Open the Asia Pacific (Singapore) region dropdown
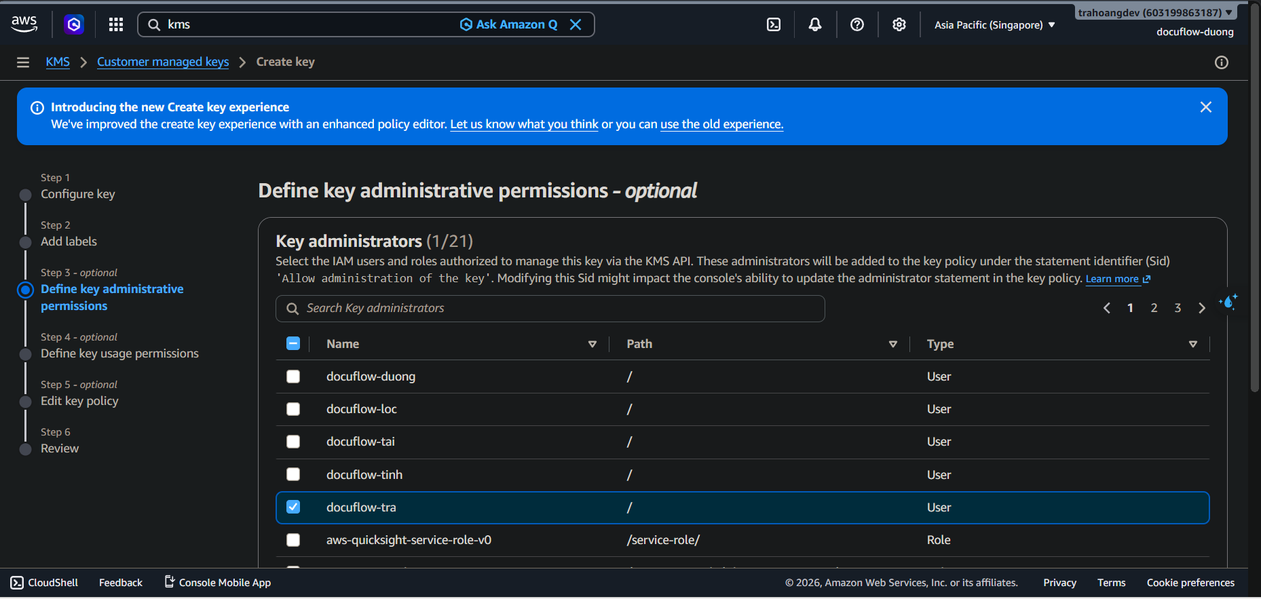 pyautogui.click(x=994, y=25)
